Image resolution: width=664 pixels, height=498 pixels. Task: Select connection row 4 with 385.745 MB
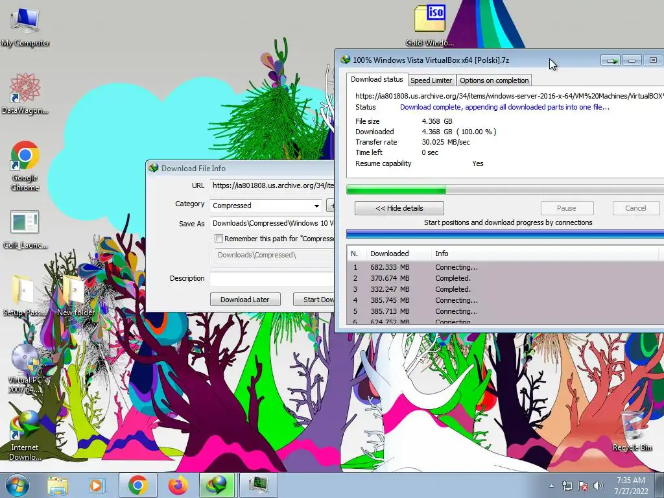click(x=505, y=300)
